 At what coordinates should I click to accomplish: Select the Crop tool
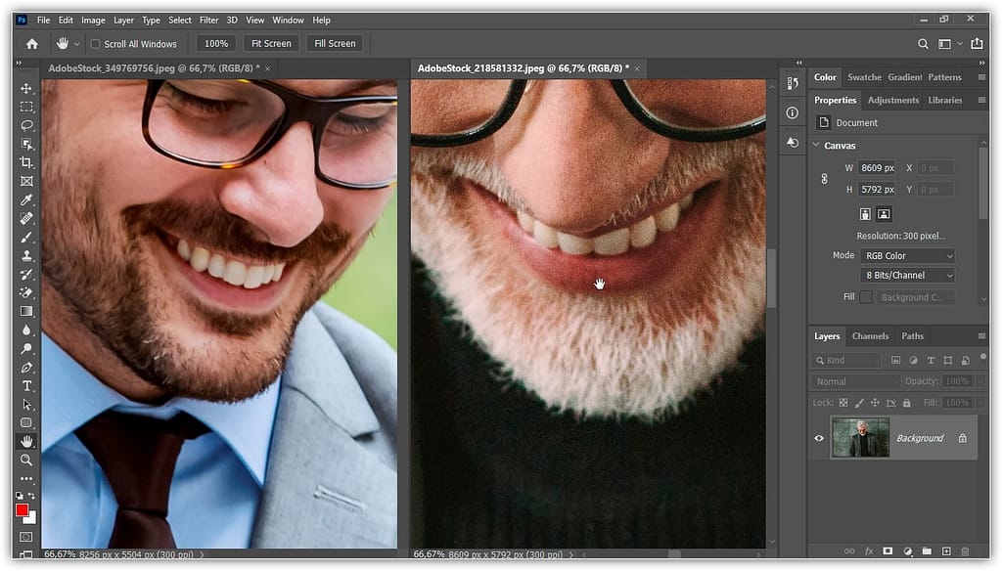pos(26,162)
